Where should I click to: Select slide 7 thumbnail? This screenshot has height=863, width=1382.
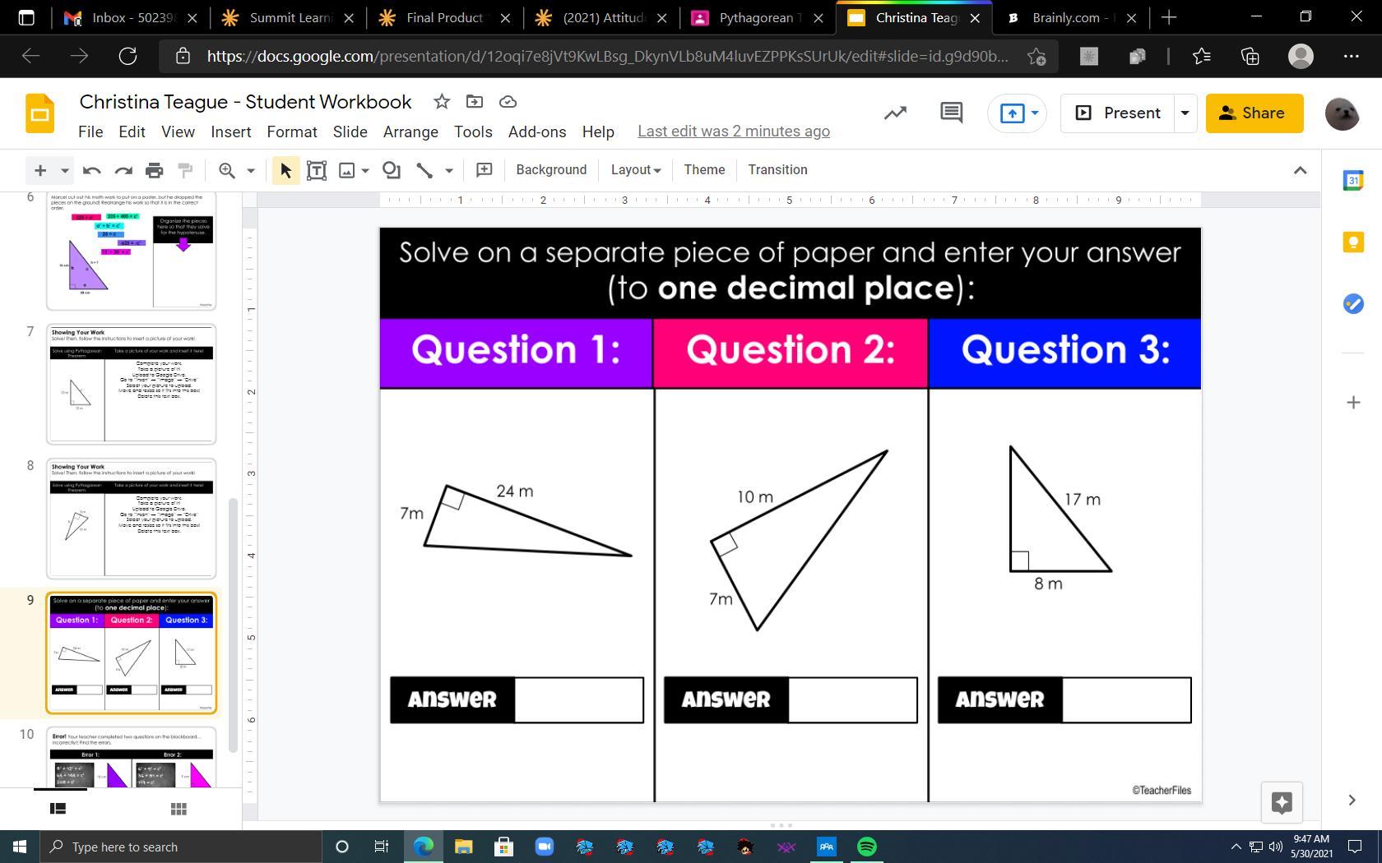(132, 384)
